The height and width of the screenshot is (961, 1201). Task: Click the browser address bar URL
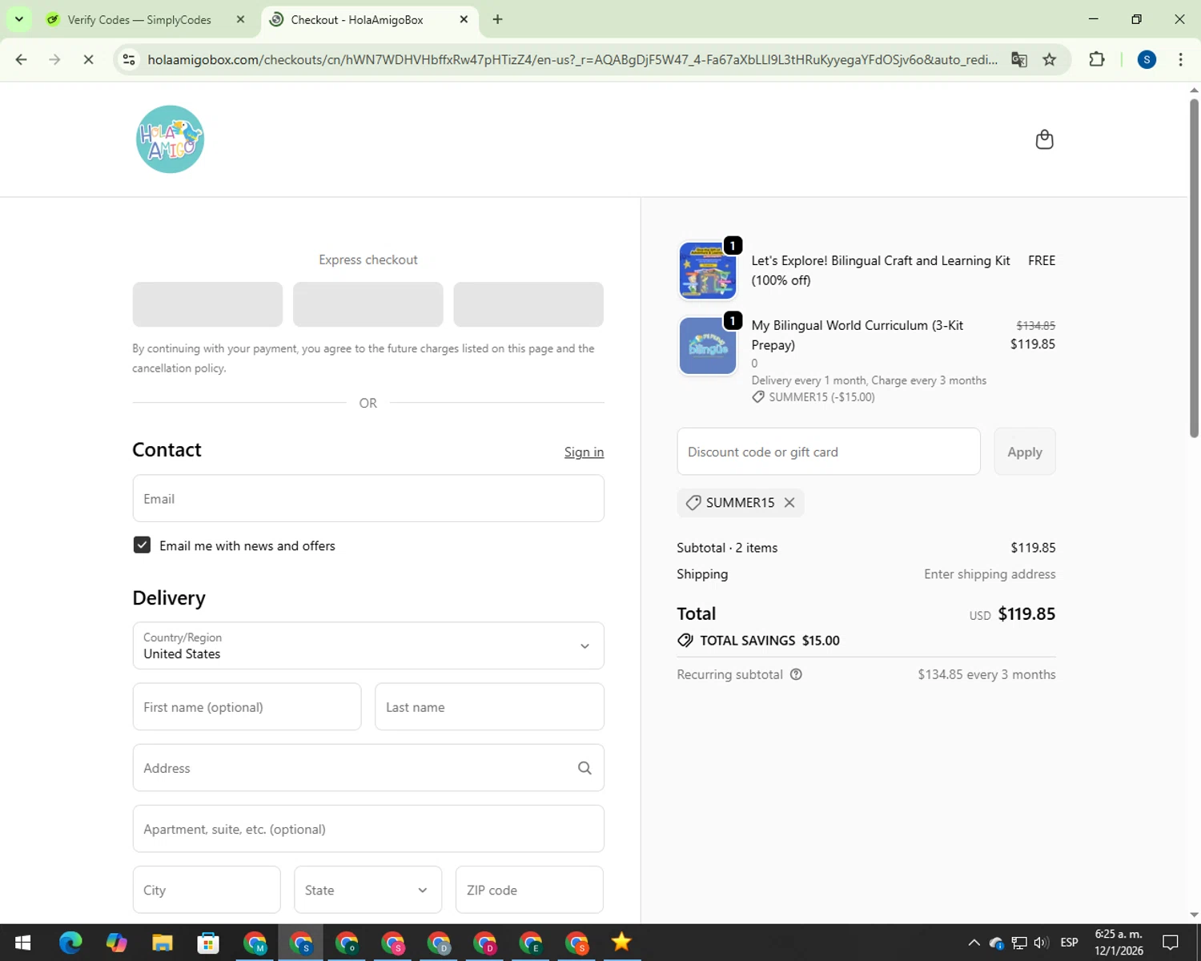(572, 59)
